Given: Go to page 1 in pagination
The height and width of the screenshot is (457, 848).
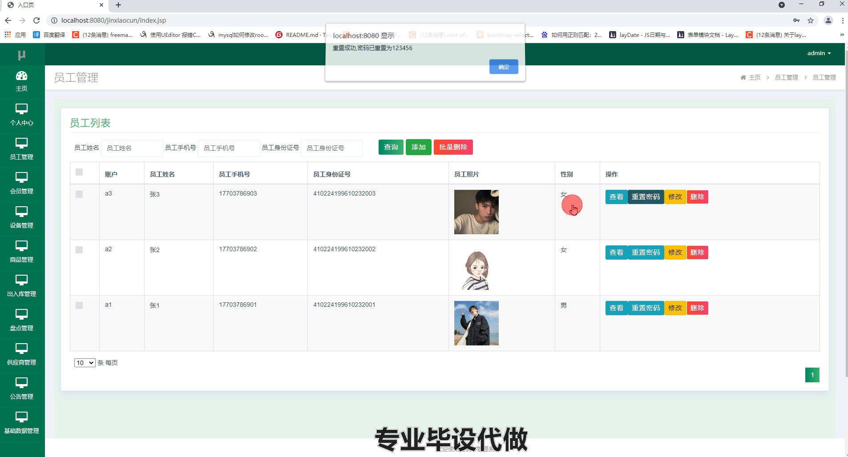Looking at the screenshot, I should [812, 375].
